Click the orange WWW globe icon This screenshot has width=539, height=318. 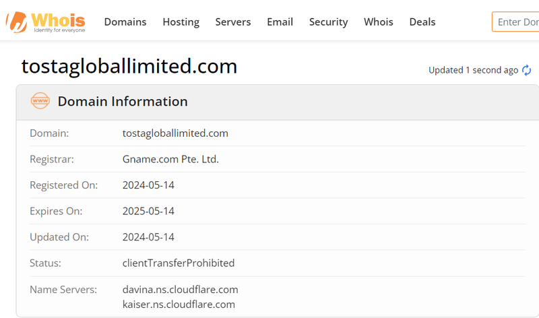pos(40,102)
